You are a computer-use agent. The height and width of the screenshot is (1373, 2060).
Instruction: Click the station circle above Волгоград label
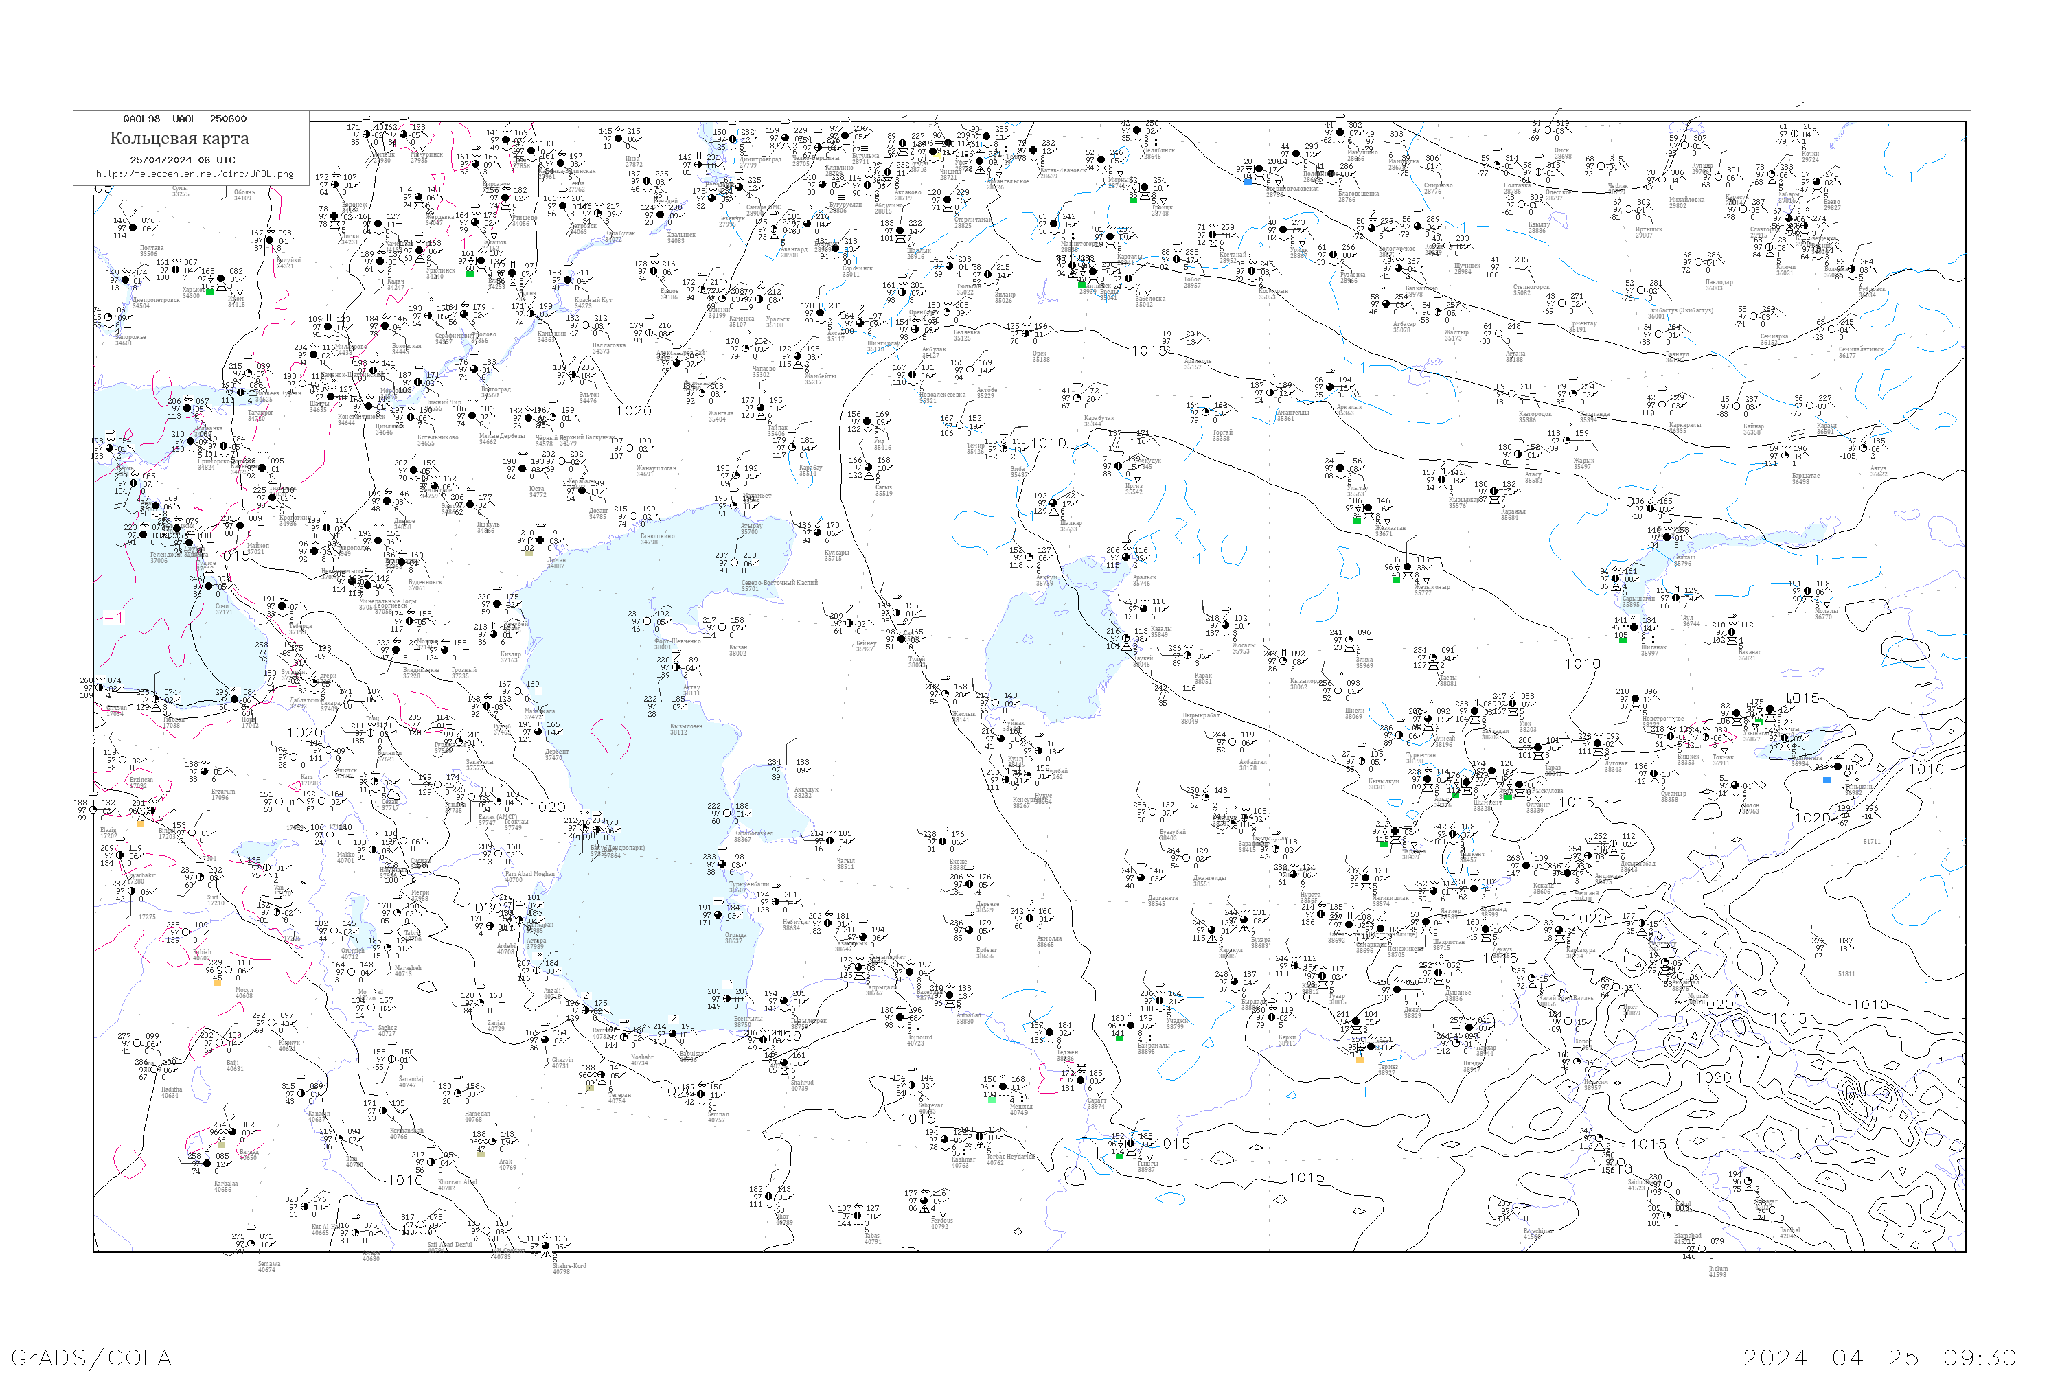474,369
